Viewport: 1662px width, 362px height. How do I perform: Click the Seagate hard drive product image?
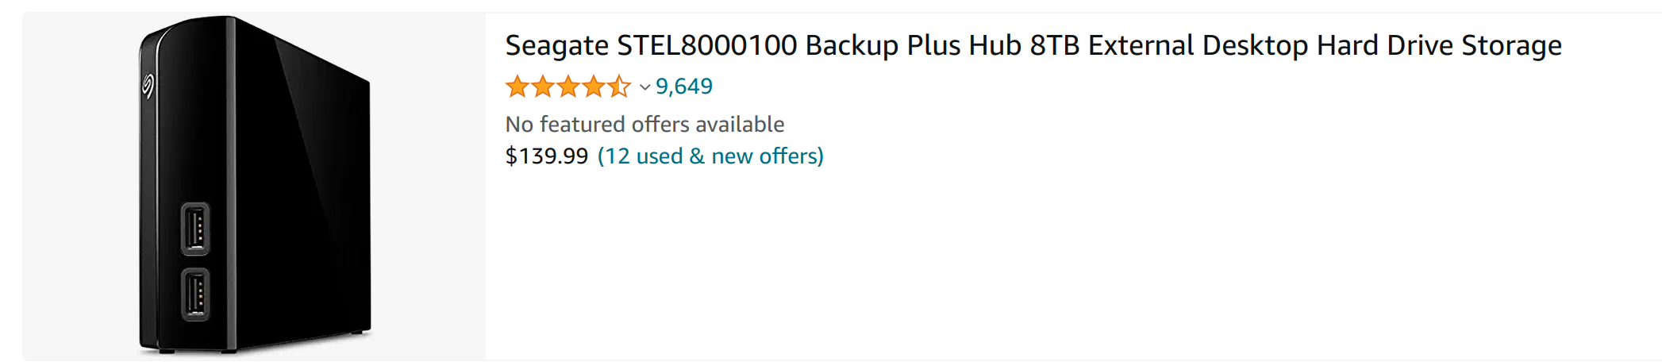click(254, 186)
